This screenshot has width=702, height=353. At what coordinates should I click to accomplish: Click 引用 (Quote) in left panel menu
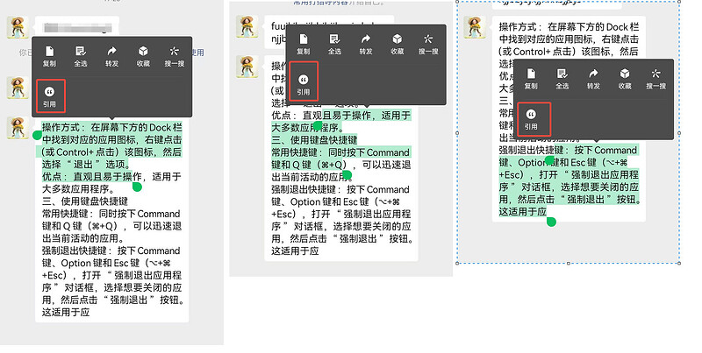pos(49,95)
